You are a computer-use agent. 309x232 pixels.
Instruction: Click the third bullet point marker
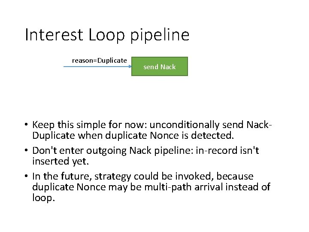click(26, 177)
